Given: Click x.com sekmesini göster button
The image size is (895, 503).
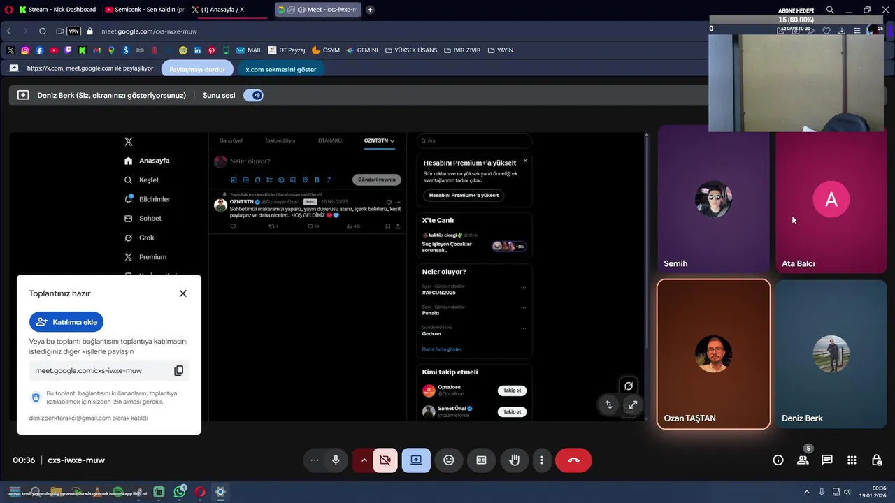Looking at the screenshot, I should click(281, 69).
